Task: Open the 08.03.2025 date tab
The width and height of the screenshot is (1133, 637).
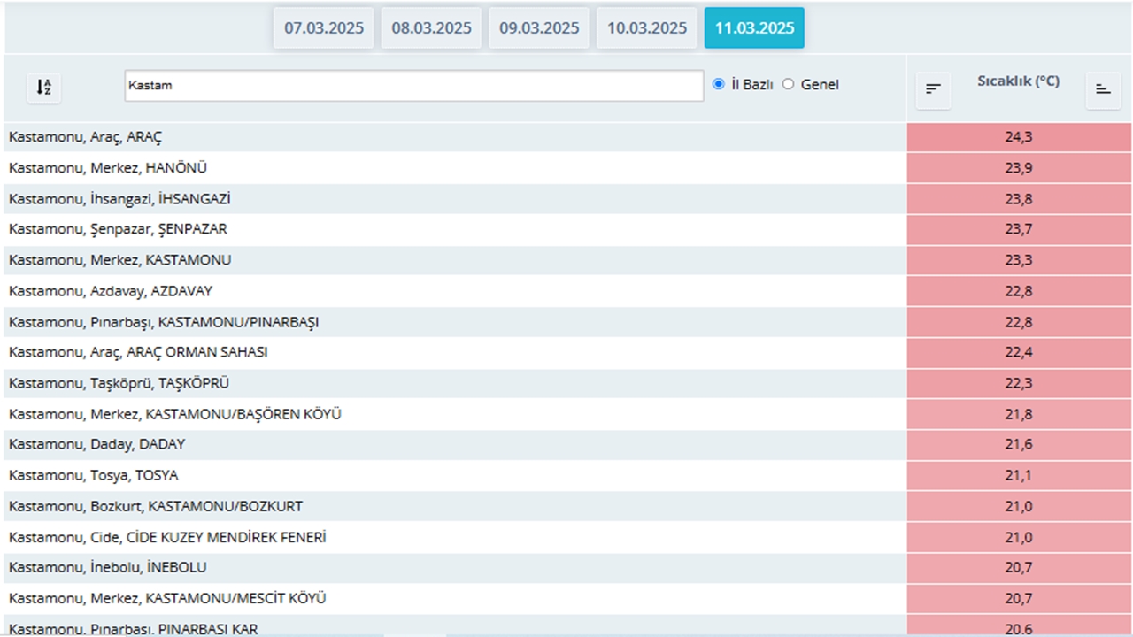Action: click(431, 28)
